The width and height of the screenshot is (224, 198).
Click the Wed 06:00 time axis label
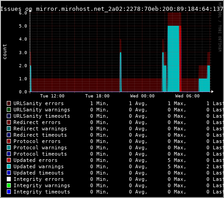[187, 96]
